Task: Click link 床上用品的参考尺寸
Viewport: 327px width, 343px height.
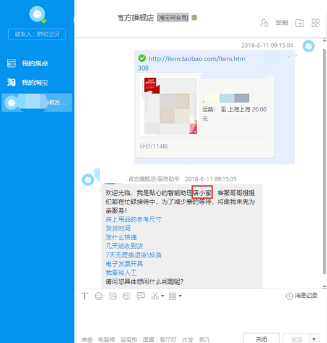Action: pyautogui.click(x=134, y=219)
